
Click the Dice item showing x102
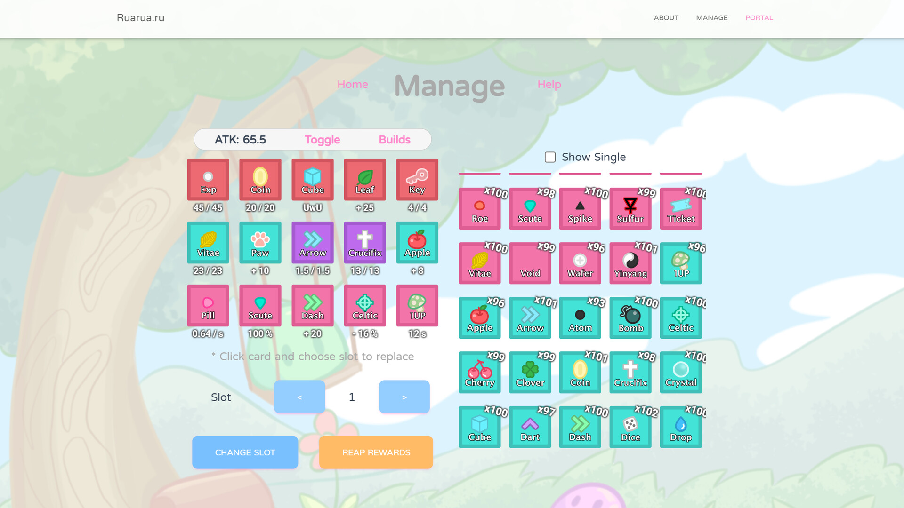coord(630,427)
